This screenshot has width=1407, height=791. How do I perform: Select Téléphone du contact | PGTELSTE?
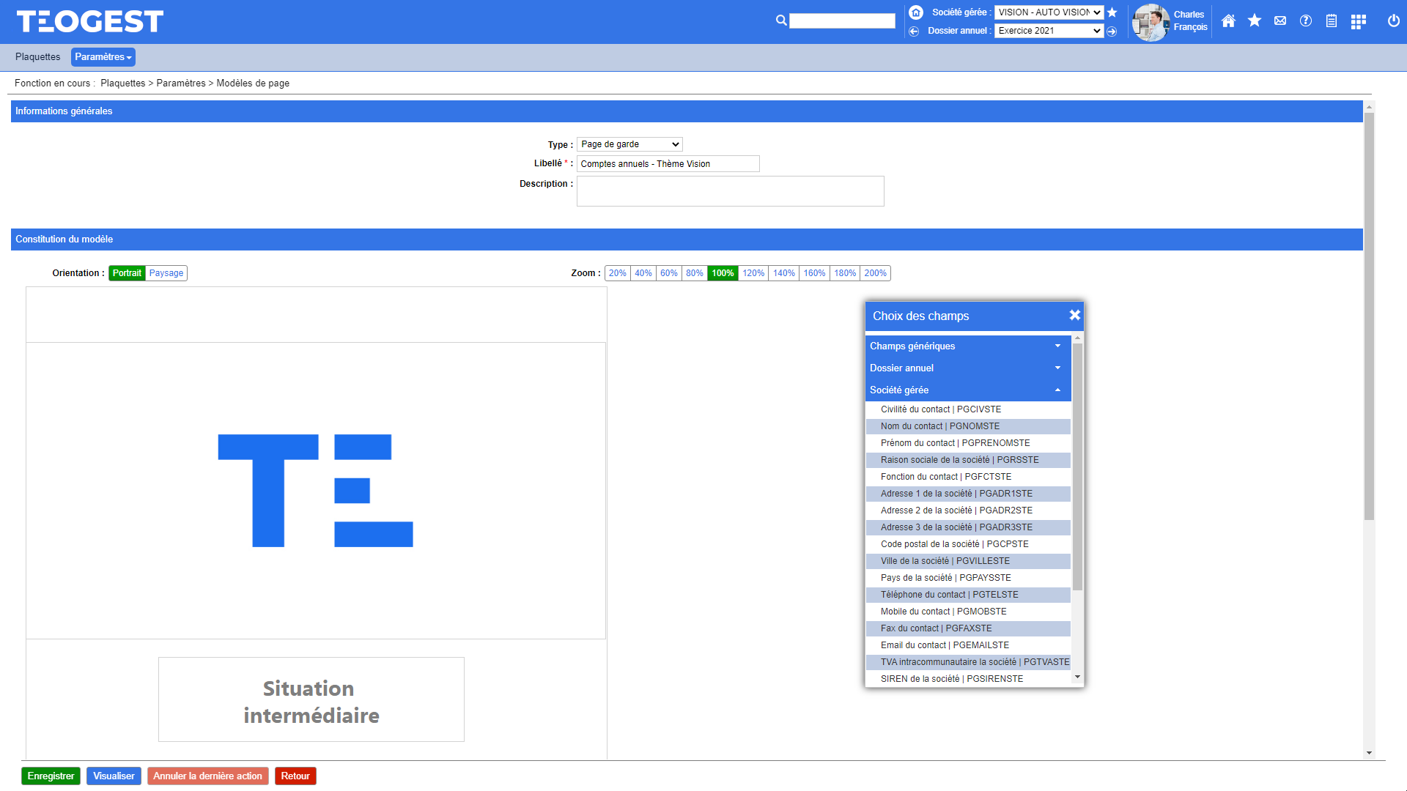968,595
